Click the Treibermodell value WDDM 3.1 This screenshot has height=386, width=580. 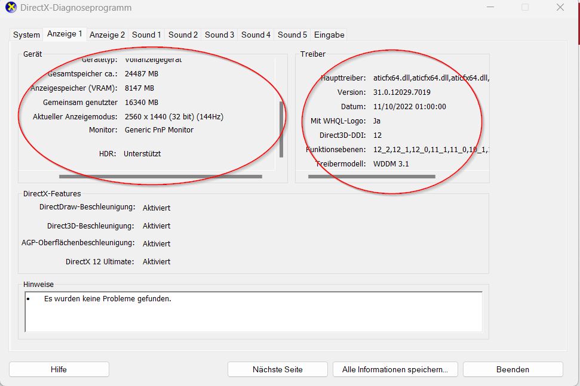pyautogui.click(x=391, y=164)
